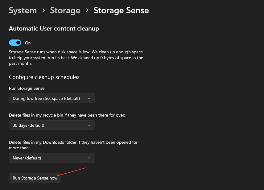Screen dimensions: 264x190
Task: Expand chevron beside "30 days (default)"
Action: [x=89, y=125]
